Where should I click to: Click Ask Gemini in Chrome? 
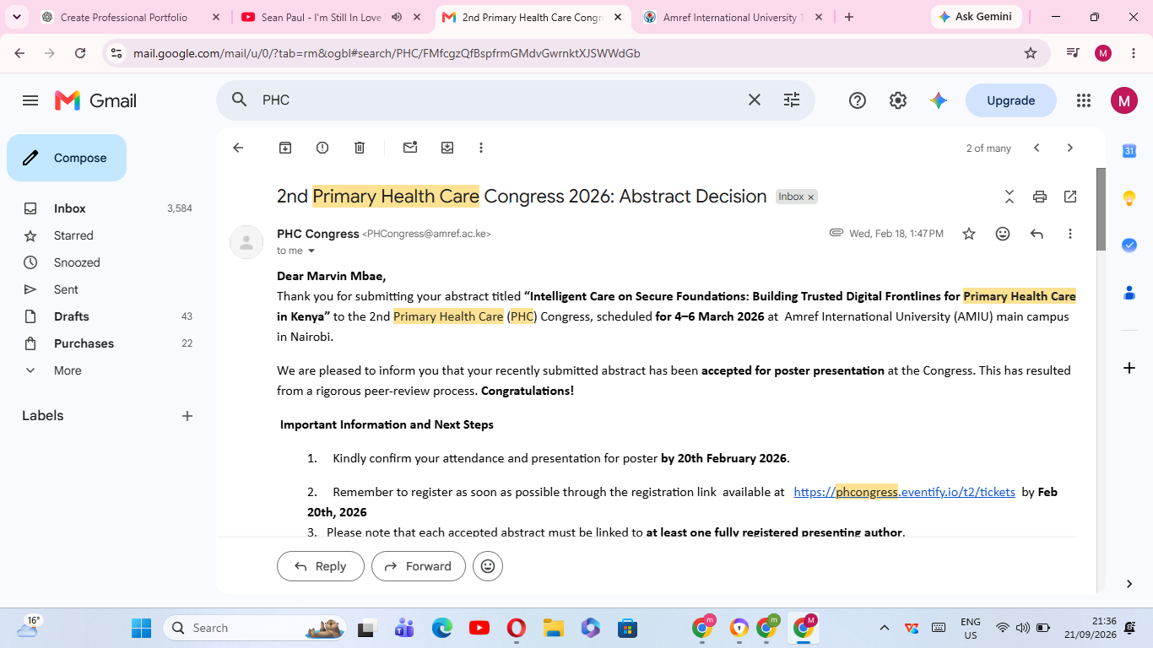coord(977,17)
